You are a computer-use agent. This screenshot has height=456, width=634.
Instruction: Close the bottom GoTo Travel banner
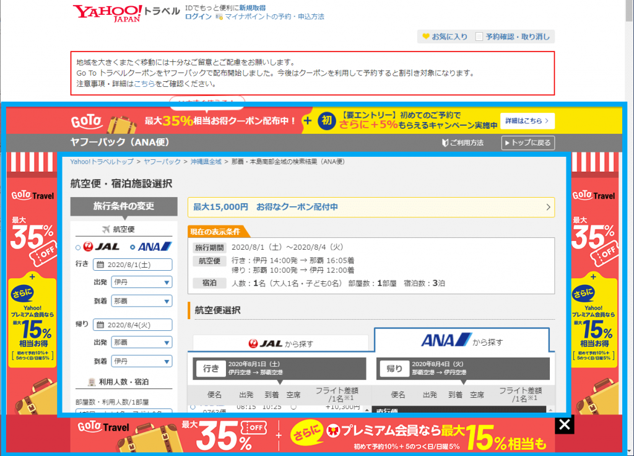point(565,424)
